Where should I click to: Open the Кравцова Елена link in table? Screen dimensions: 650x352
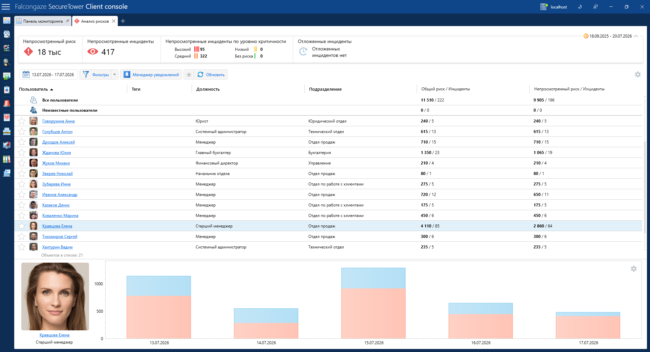[x=57, y=226]
